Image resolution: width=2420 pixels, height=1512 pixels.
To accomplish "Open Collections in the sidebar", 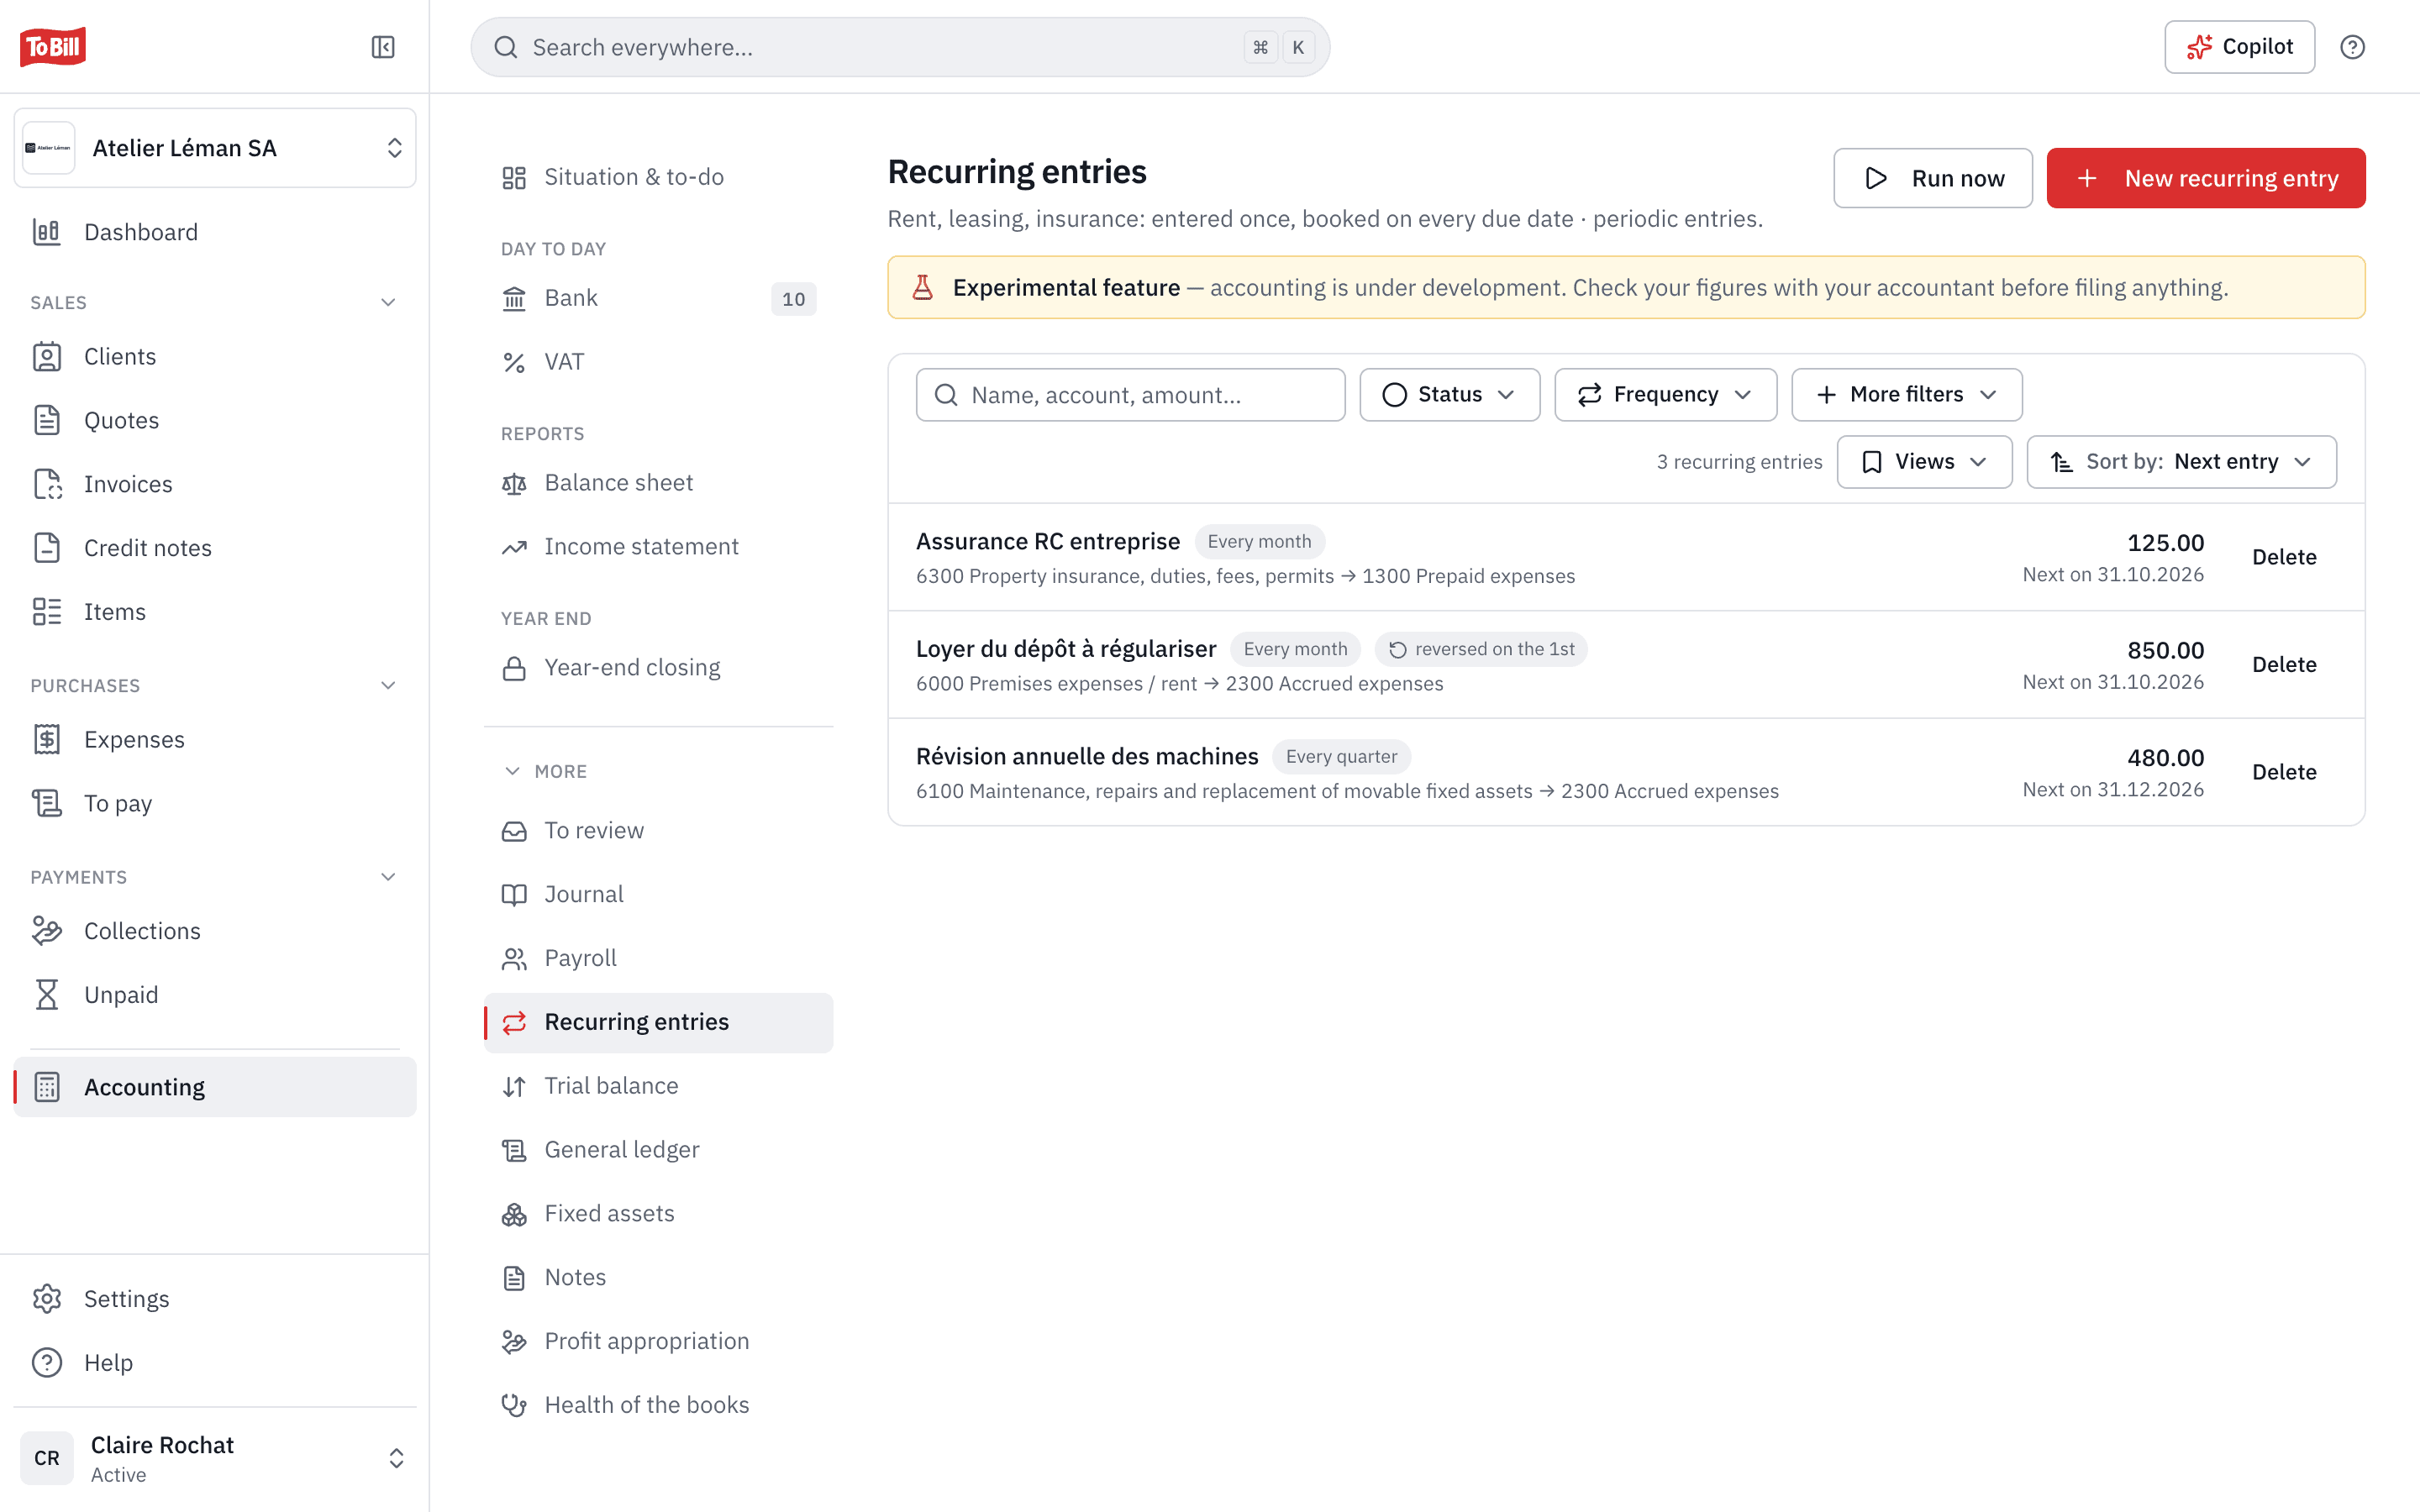I will pyautogui.click(x=215, y=931).
